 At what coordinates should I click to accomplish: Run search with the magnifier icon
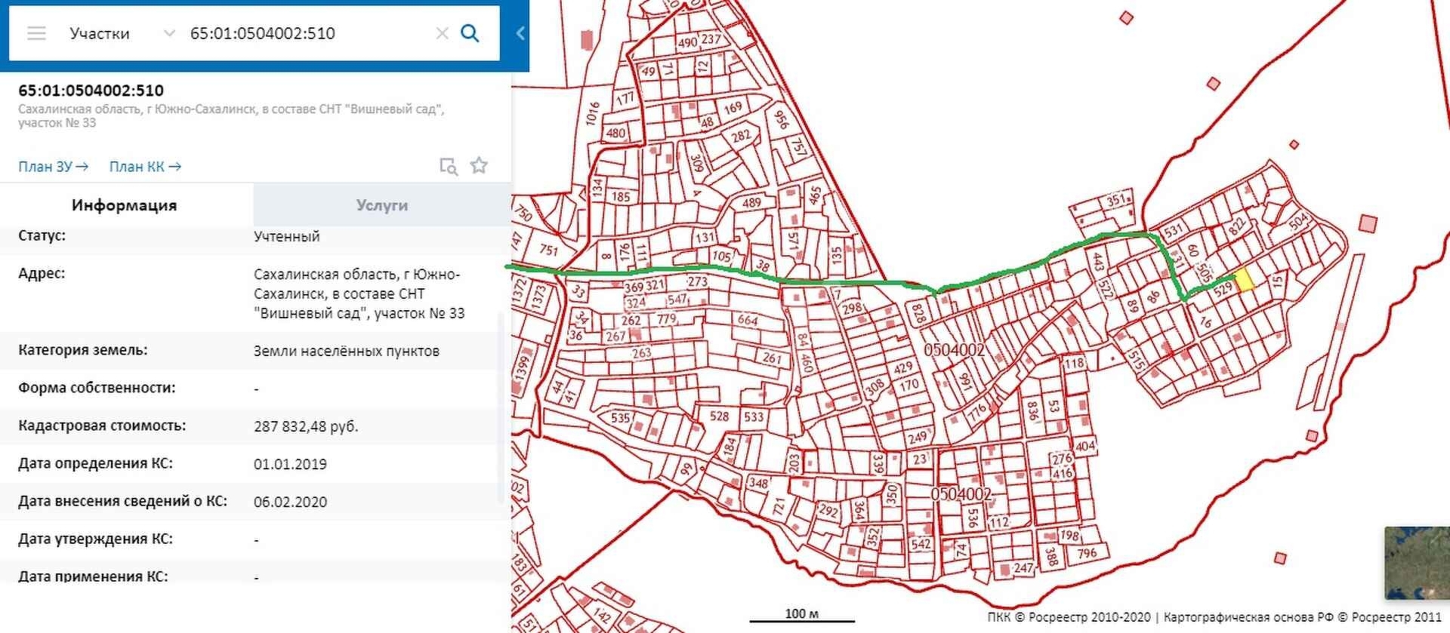[x=470, y=33]
